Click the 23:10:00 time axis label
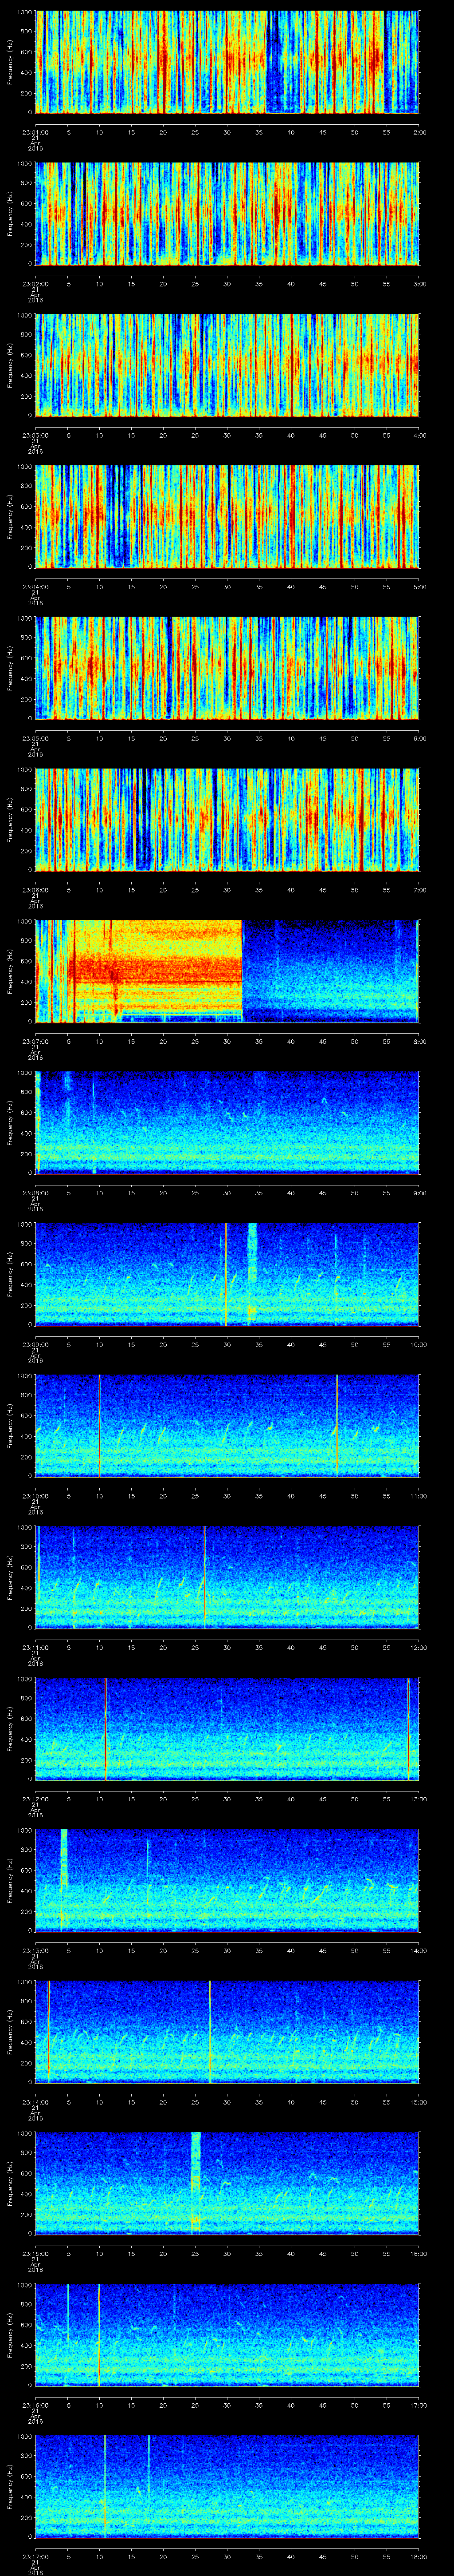 point(36,1496)
